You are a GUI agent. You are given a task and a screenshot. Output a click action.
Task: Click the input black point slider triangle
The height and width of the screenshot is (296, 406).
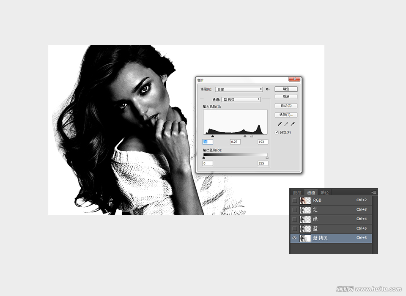coord(213,136)
